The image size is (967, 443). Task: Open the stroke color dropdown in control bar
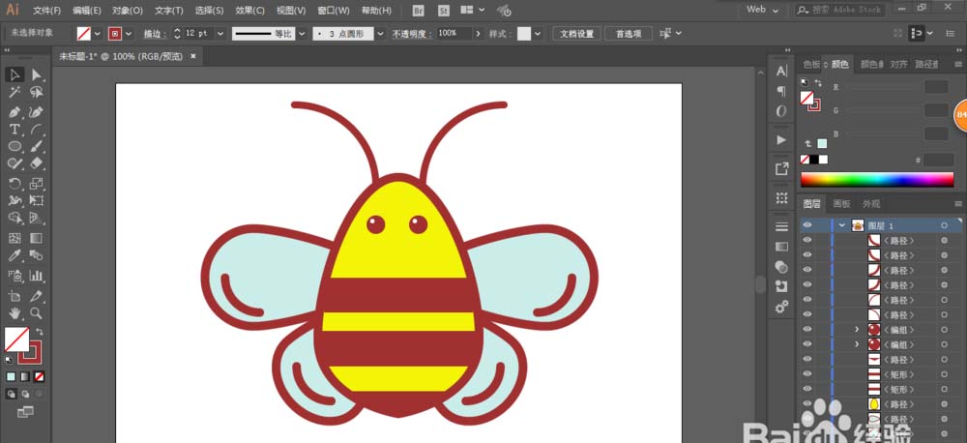(129, 33)
